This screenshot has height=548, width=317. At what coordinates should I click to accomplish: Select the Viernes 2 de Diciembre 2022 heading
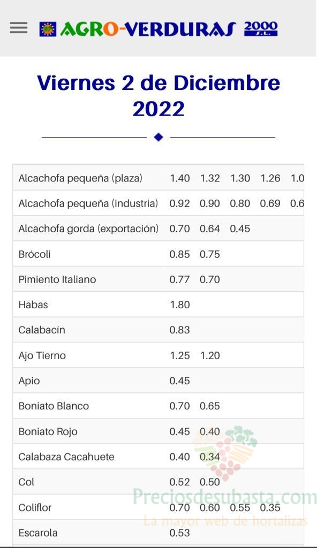tap(159, 95)
